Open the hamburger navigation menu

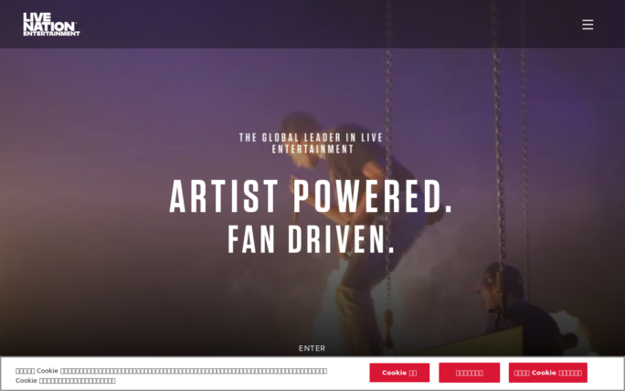point(588,25)
